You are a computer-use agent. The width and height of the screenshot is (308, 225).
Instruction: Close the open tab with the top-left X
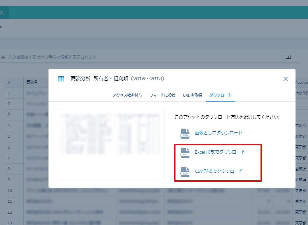click(2, 13)
